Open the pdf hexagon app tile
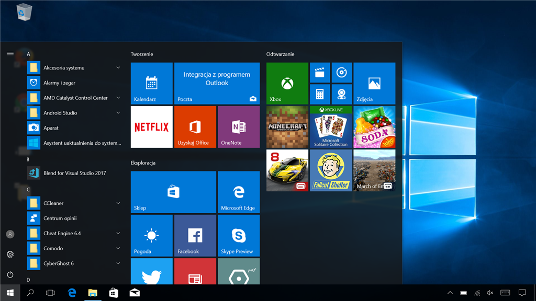The image size is (536, 301). (239, 271)
